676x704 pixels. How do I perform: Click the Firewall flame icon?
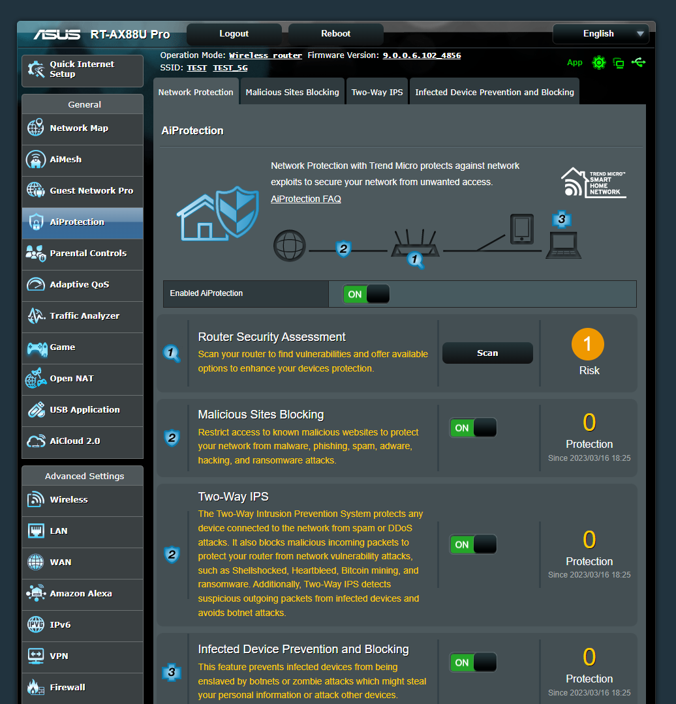[x=35, y=687]
